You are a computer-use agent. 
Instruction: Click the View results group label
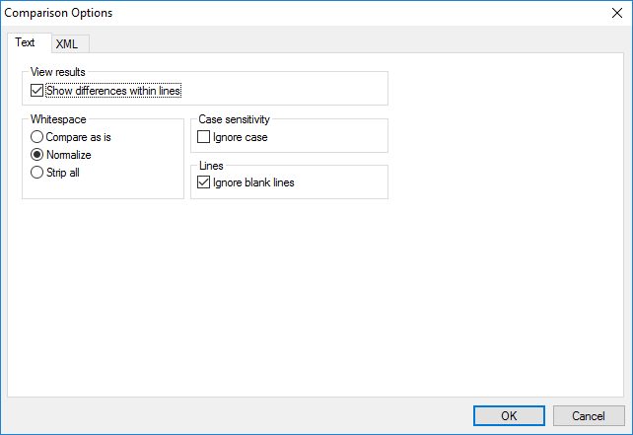(57, 73)
